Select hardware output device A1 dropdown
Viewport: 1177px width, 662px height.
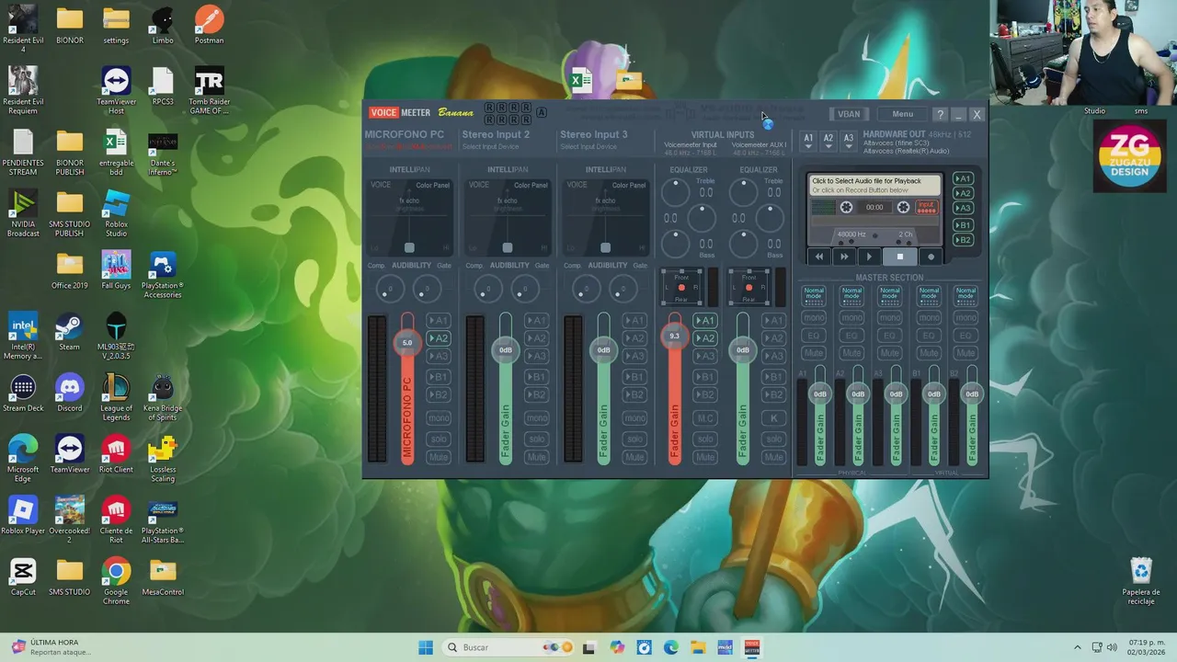[x=808, y=140]
